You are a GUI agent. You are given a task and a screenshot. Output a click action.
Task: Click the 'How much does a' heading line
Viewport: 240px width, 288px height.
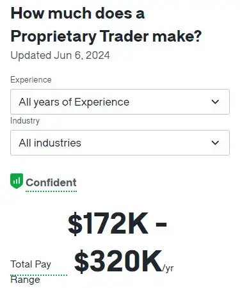77,13
